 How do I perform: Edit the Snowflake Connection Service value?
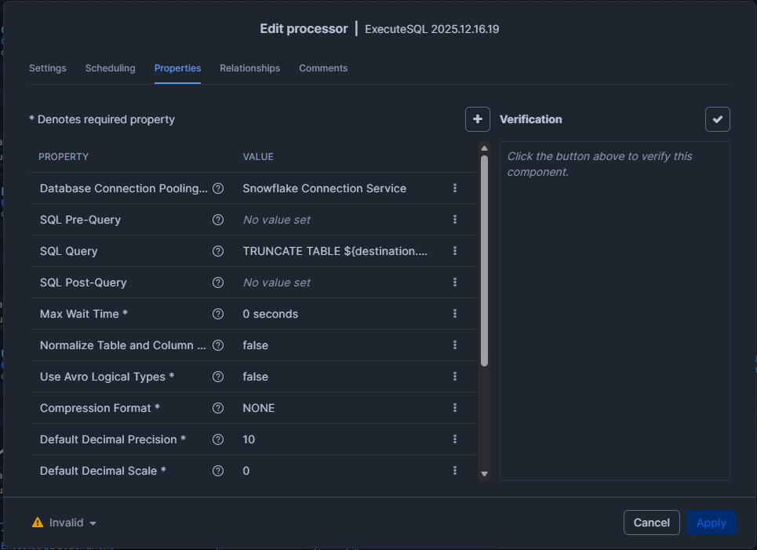(325, 188)
